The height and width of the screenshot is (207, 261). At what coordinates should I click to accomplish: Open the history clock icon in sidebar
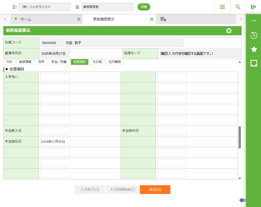coord(254,35)
